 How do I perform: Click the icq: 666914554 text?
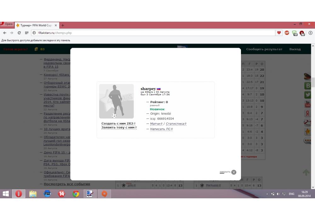[162, 118]
